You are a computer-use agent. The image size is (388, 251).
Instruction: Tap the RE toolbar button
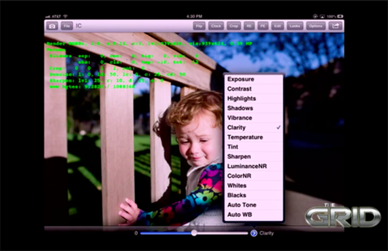(x=249, y=26)
